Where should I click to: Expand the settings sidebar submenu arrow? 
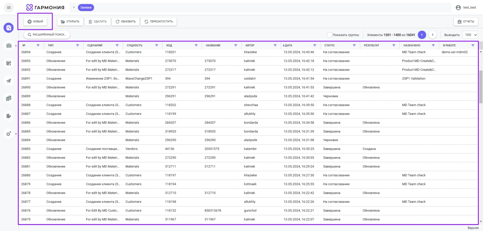click(16, 133)
